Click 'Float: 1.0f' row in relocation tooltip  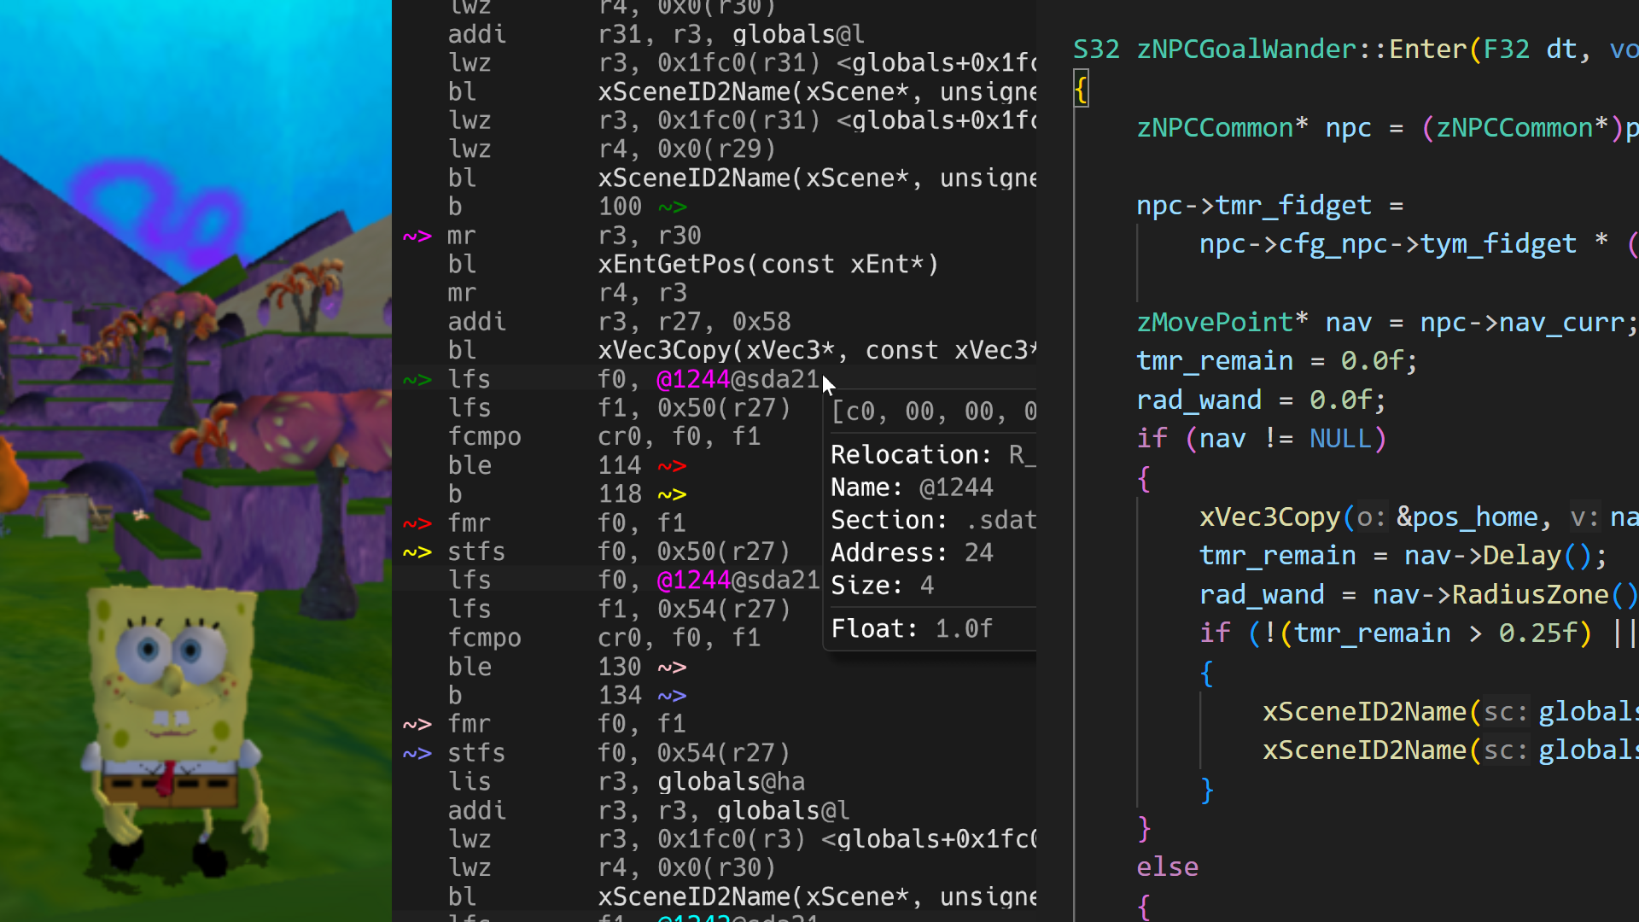tap(912, 629)
